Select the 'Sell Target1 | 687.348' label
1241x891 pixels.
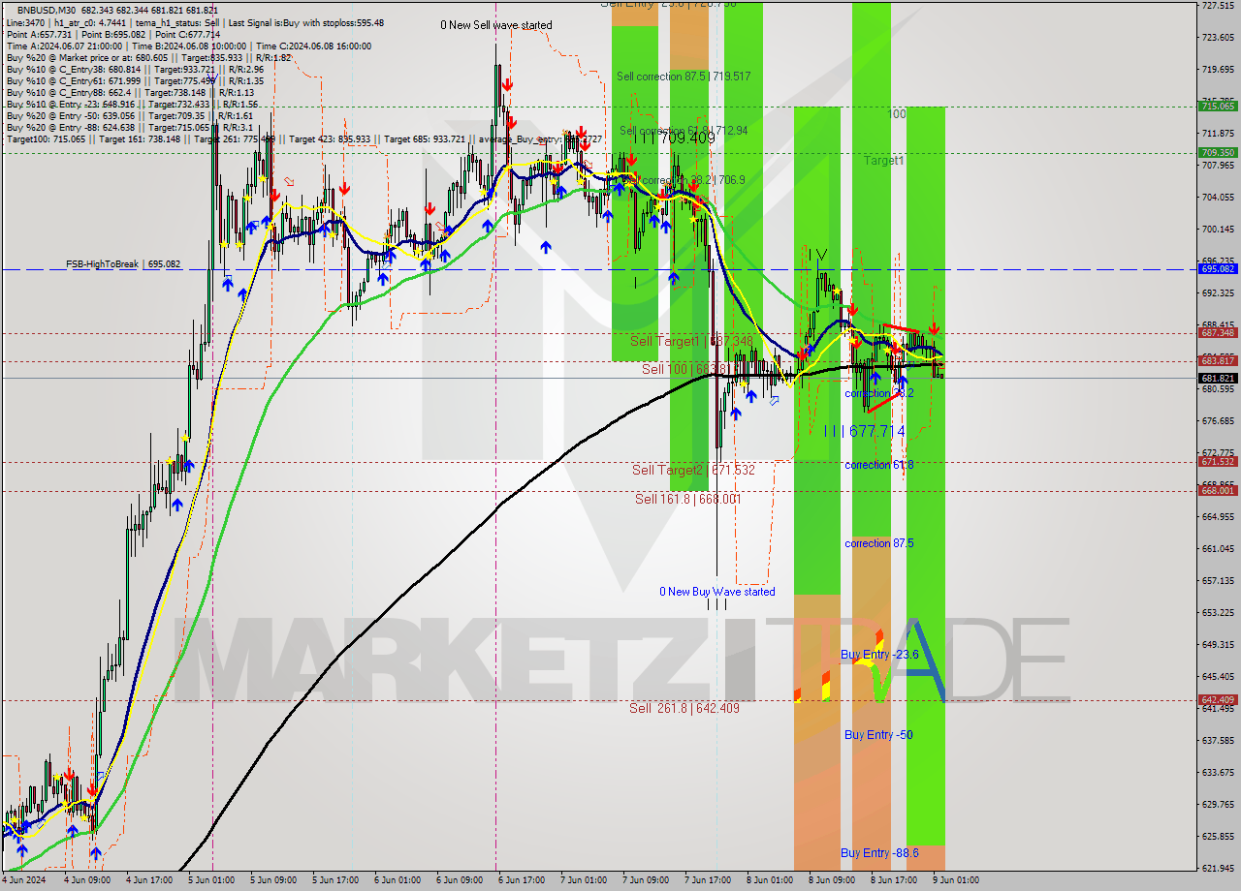[x=691, y=341]
